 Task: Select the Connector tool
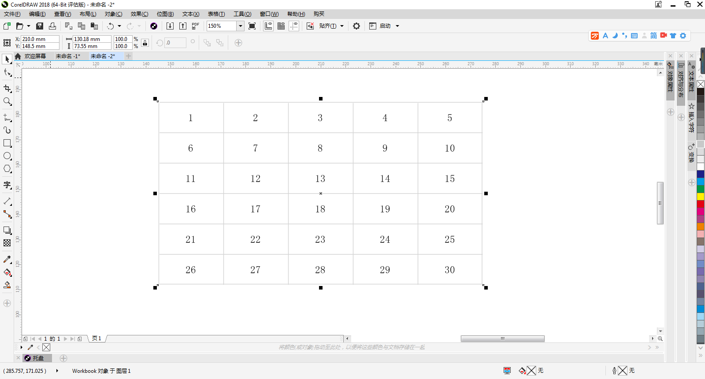coord(7,214)
